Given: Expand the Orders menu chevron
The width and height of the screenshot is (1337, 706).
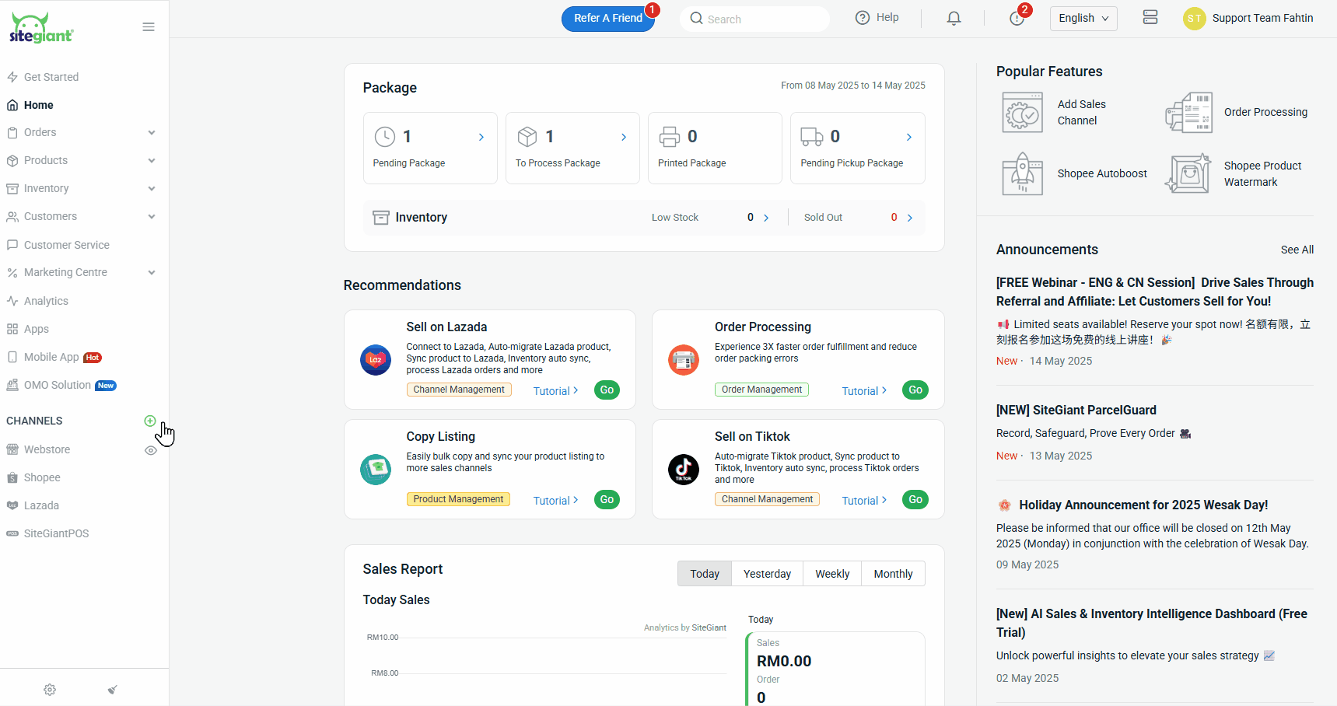Looking at the screenshot, I should (x=152, y=133).
